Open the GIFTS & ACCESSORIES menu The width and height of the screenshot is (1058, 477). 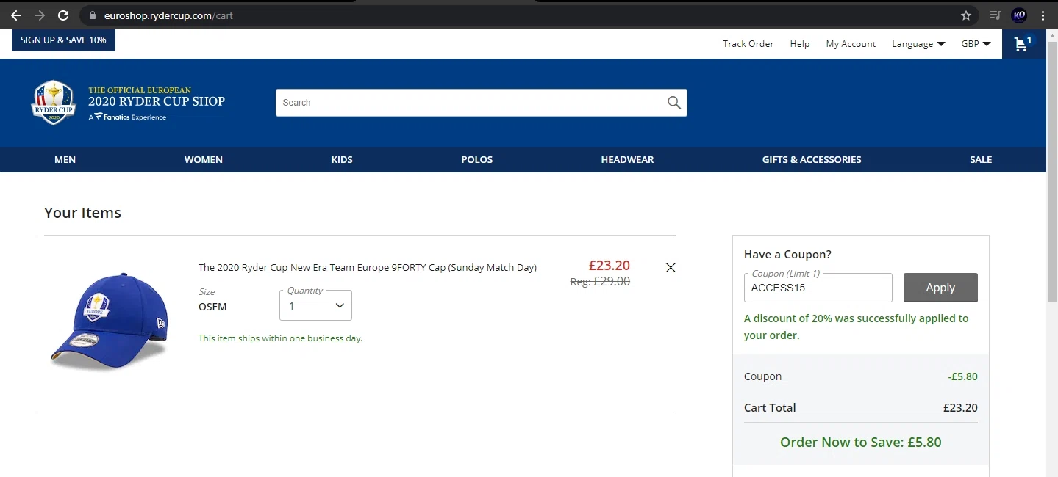click(812, 159)
